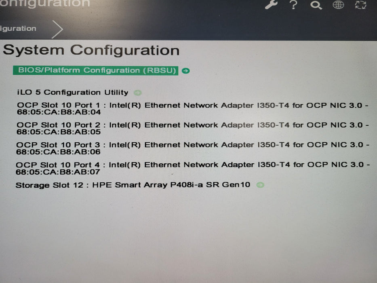The image size is (377, 283).
Task: Click the magnifier search icon
Action: [316, 5]
